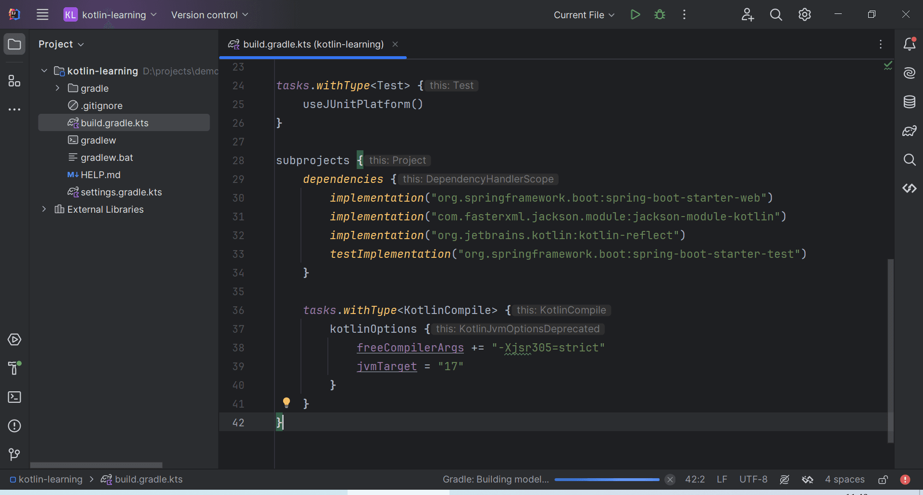Cancel Gradle building model task
Viewport: 923px width, 495px height.
tap(670, 479)
